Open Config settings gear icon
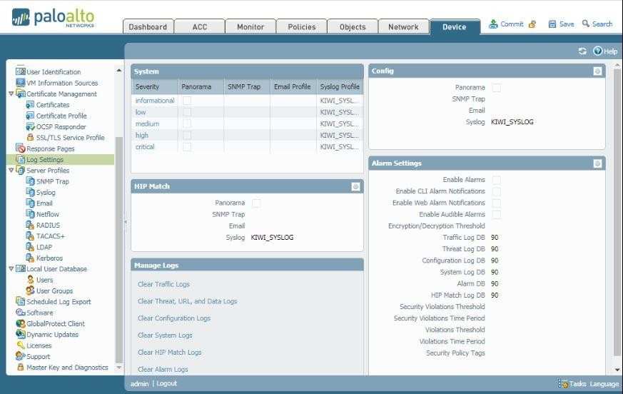623x394 pixels. point(597,71)
